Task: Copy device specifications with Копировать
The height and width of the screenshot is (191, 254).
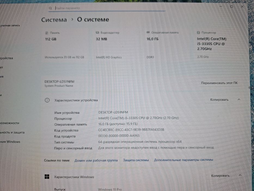Action: tap(219, 100)
